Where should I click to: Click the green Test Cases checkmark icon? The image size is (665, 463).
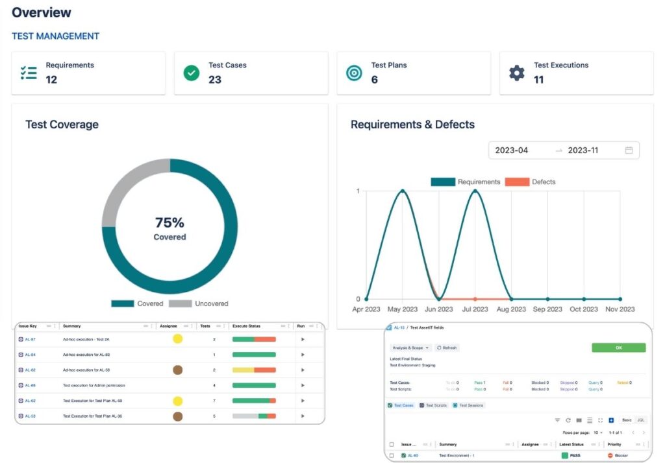[x=191, y=73]
